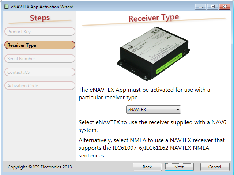Open the Contact ICS step

pyautogui.click(x=40, y=72)
